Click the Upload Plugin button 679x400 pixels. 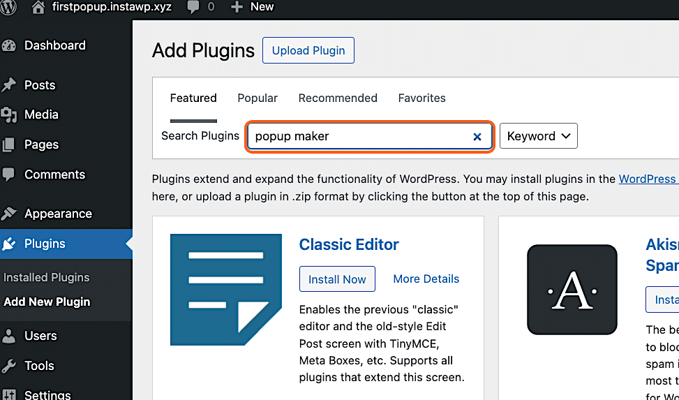(308, 50)
